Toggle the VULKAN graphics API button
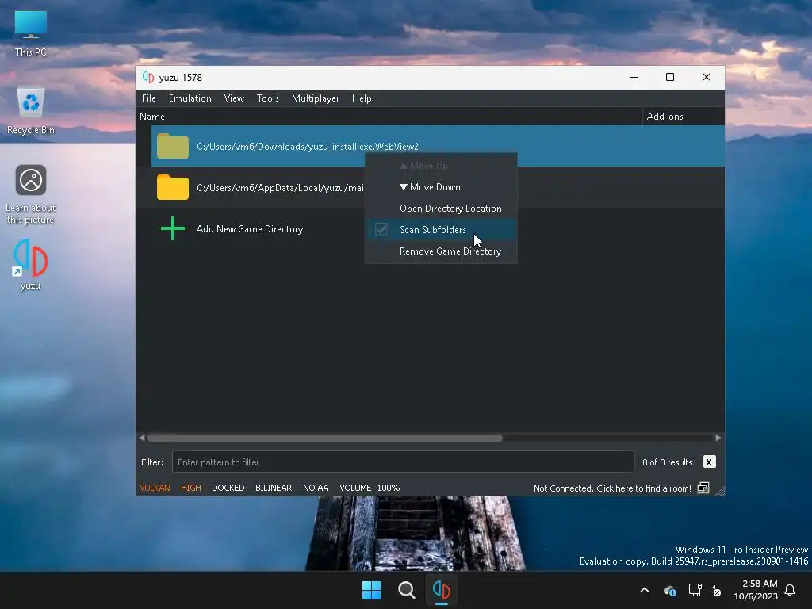The width and height of the screenshot is (812, 609). pos(155,488)
